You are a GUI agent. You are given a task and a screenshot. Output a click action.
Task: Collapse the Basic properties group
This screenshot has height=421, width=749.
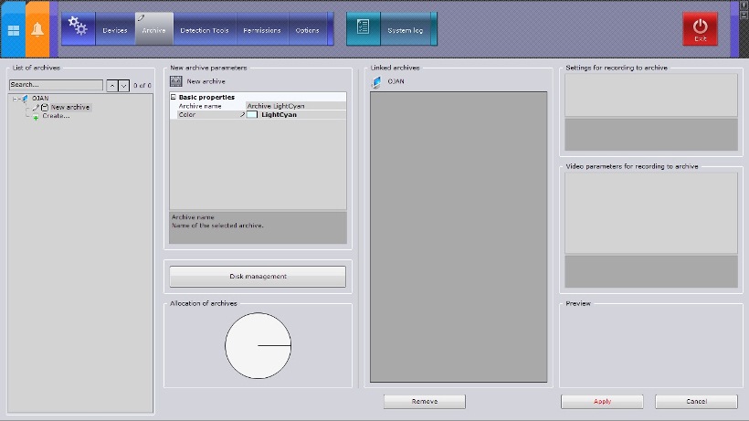click(174, 97)
